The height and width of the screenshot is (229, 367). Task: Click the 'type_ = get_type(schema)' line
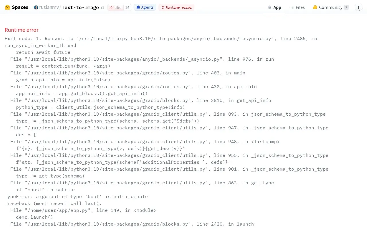[x=50, y=176]
